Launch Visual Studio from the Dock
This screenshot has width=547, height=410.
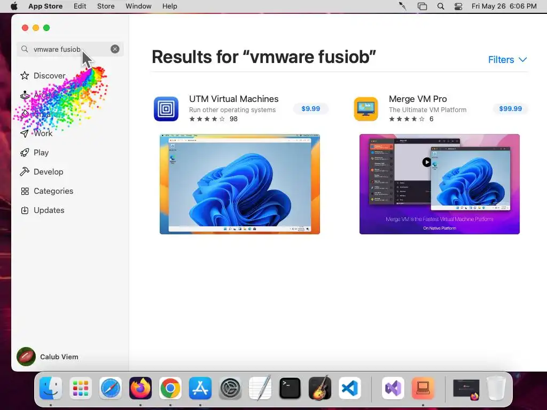click(393, 388)
